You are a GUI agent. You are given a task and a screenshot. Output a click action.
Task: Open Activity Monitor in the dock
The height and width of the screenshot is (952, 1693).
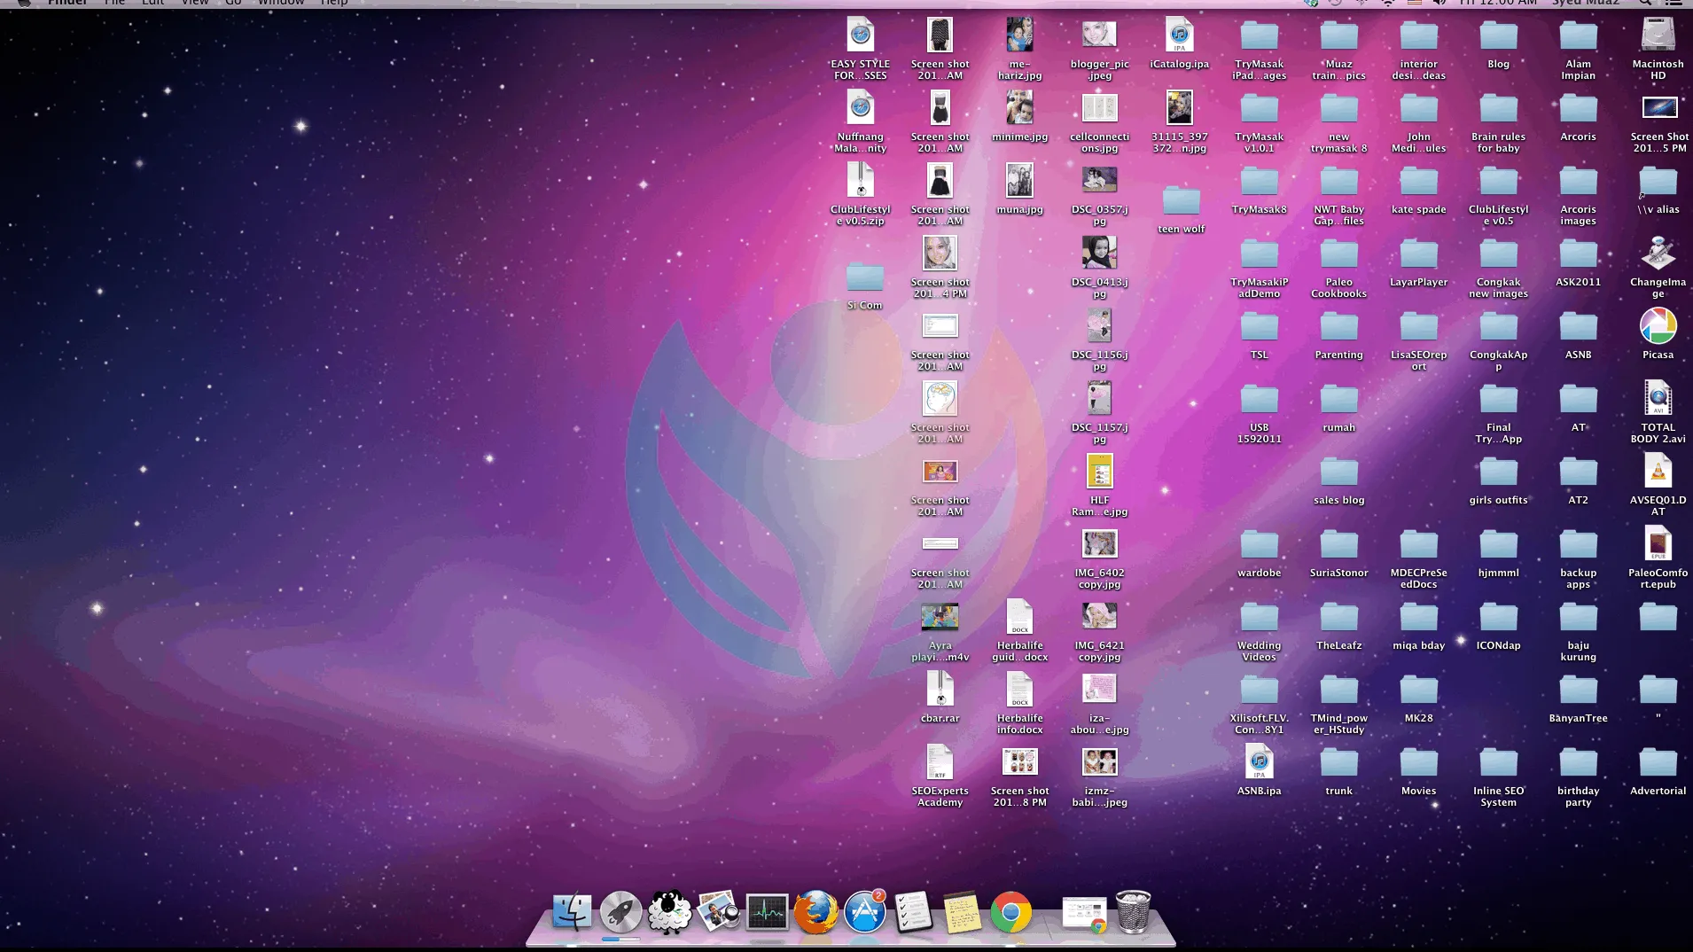coord(767,912)
